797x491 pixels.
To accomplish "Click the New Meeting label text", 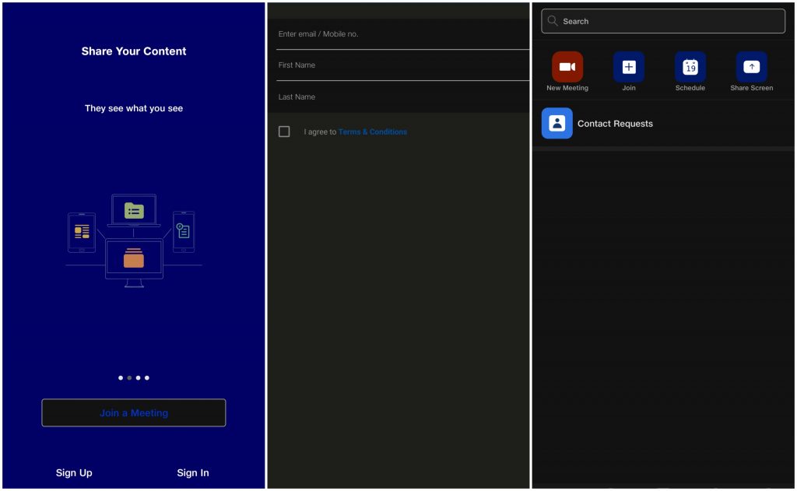I will click(x=567, y=88).
